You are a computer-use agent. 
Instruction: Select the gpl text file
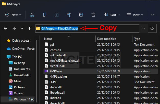coord(101,45)
